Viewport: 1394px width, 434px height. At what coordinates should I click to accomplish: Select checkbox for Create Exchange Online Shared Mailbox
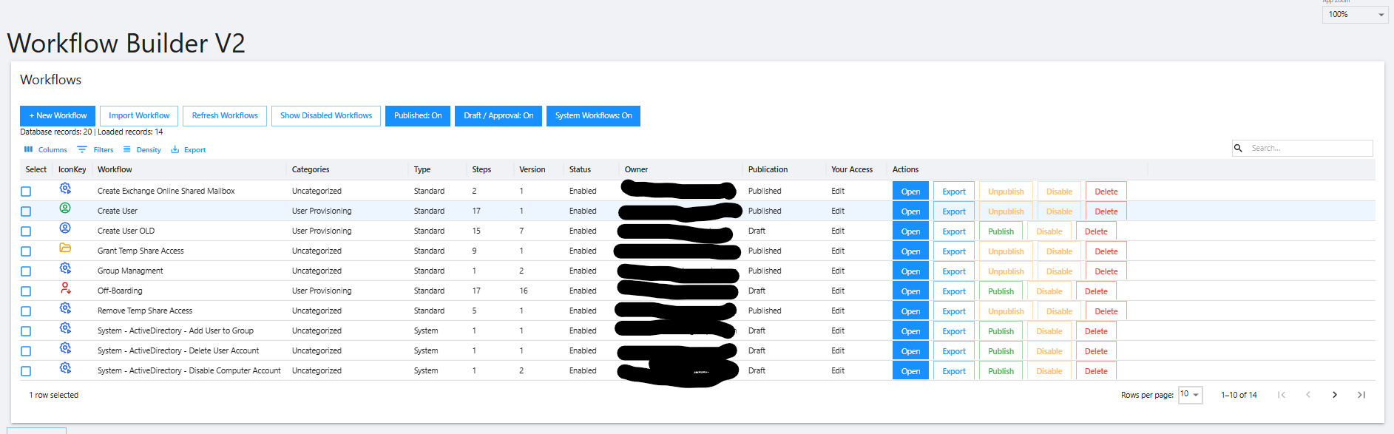26,191
